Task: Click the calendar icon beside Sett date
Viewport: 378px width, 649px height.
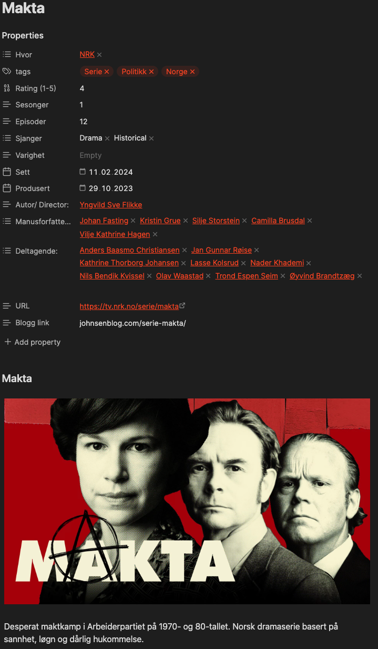Action: (x=83, y=172)
